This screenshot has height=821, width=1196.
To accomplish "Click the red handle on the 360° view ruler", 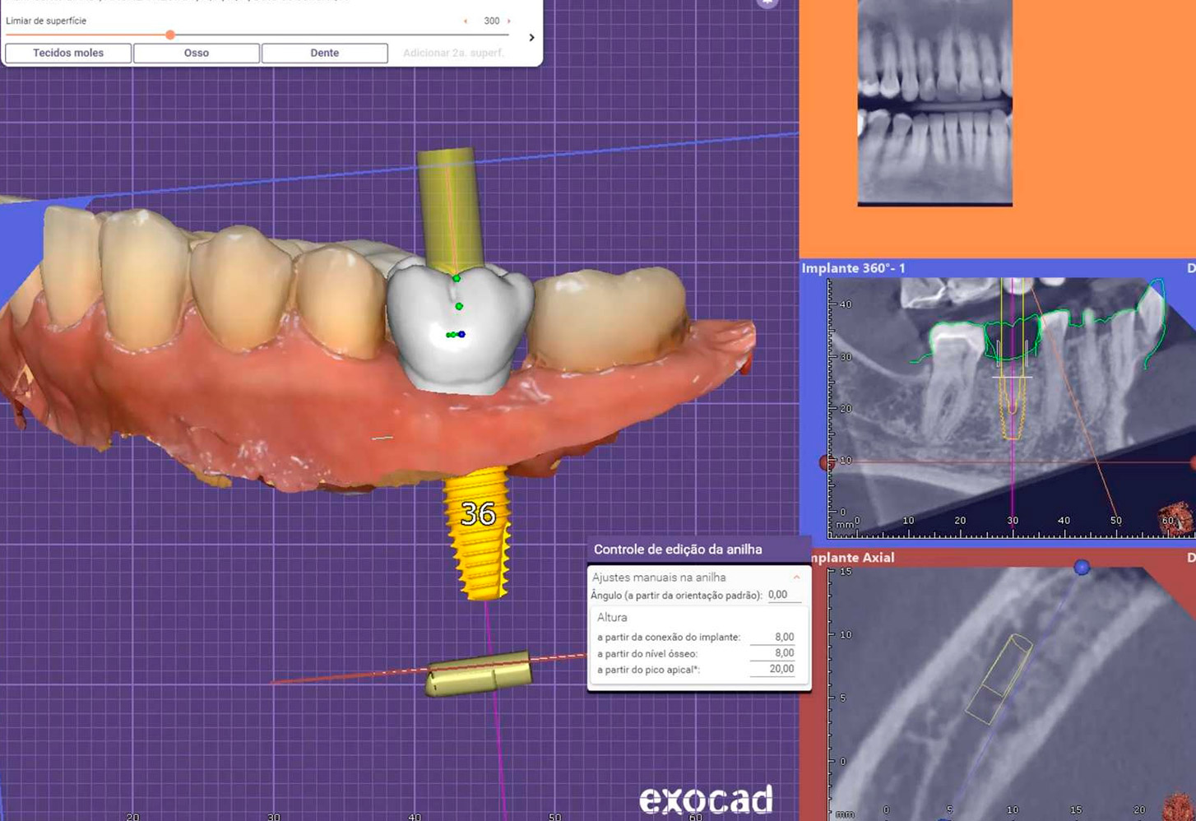I will (825, 462).
